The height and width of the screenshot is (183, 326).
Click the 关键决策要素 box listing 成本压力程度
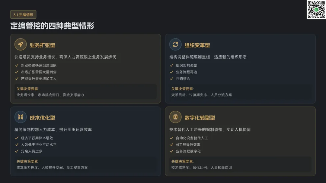pos(85,164)
